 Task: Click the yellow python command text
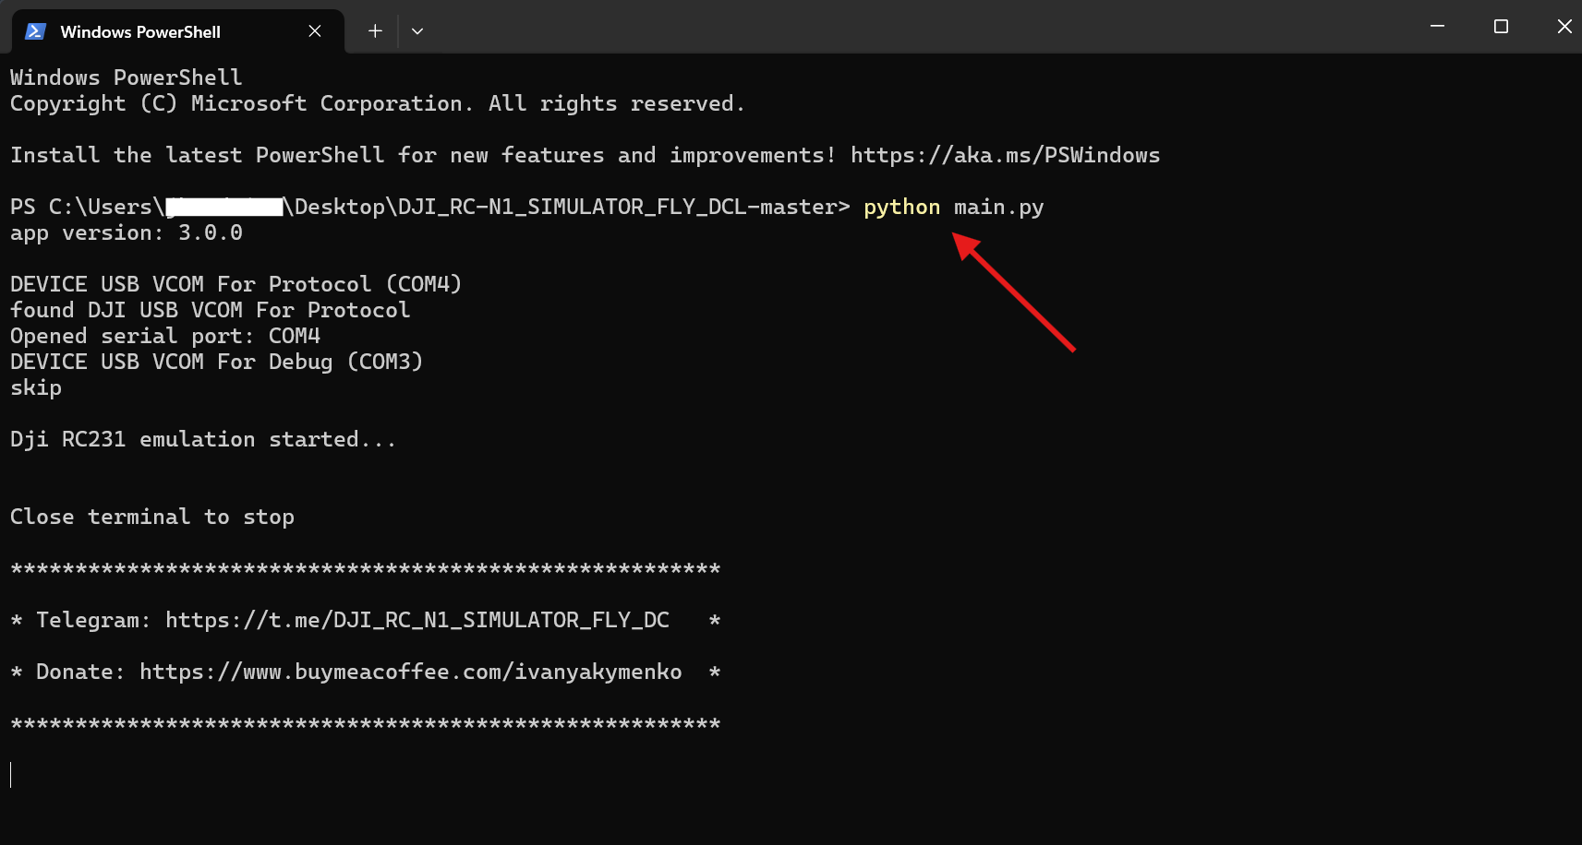901,207
